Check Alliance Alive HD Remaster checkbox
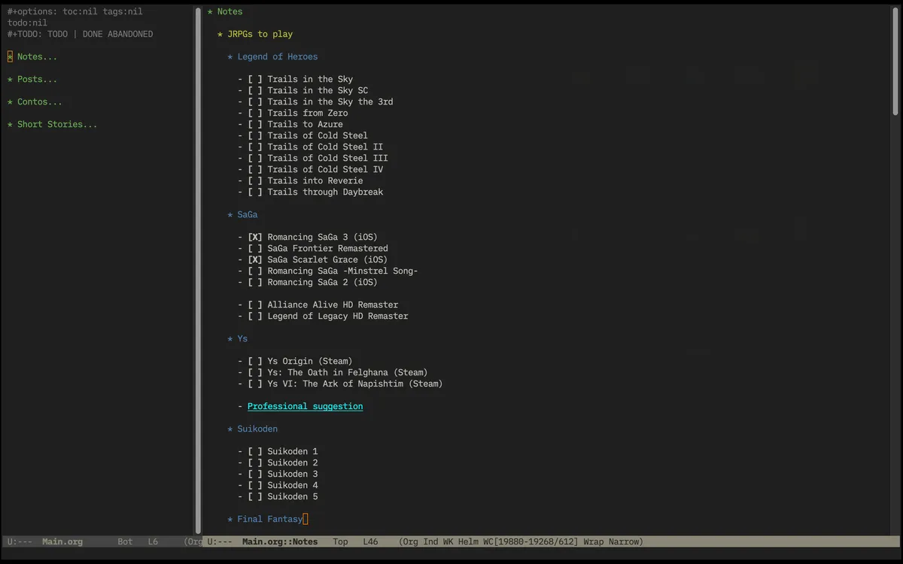Screen dimensions: 903x564 (255, 305)
